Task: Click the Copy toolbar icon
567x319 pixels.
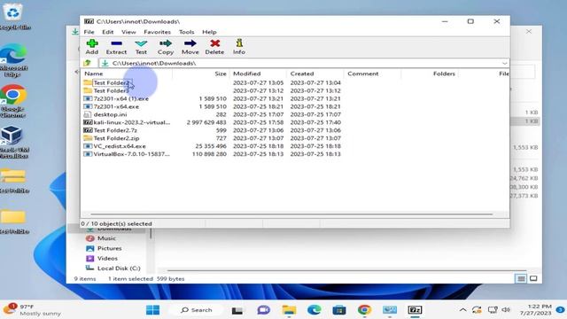Action: (x=166, y=47)
